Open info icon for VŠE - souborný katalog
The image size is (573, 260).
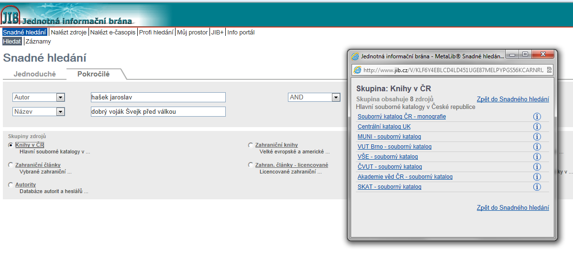(537, 157)
